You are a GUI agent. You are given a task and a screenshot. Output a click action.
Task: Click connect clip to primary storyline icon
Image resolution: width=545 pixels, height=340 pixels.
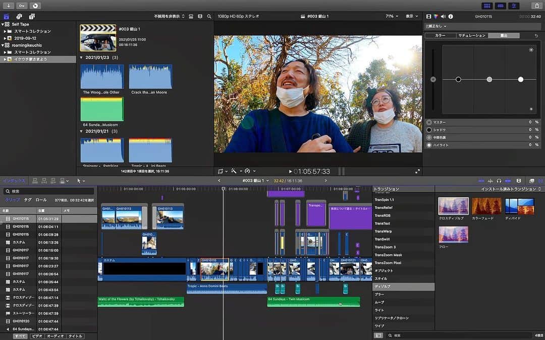pyautogui.click(x=35, y=181)
